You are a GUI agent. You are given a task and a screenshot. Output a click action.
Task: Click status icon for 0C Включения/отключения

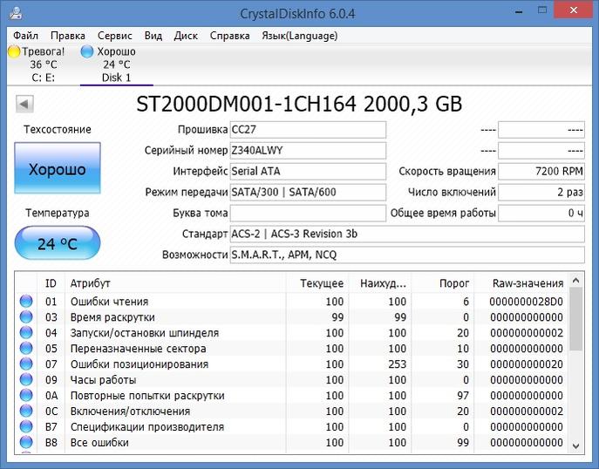[x=26, y=411]
